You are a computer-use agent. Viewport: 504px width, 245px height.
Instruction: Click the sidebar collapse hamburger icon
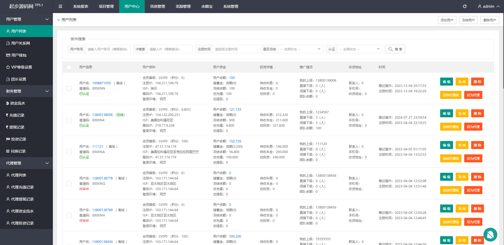click(x=60, y=6)
